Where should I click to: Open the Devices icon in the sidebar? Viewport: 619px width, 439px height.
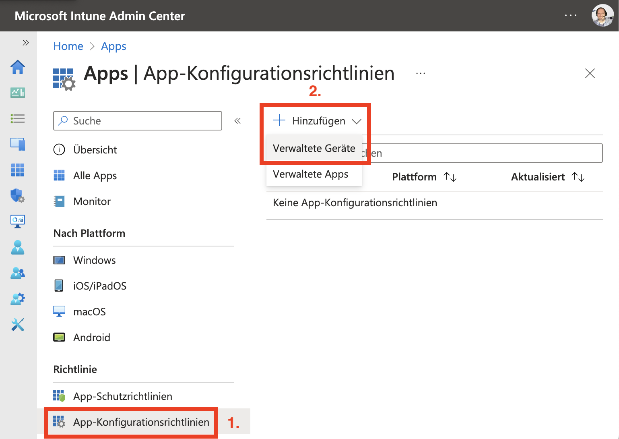pyautogui.click(x=18, y=144)
